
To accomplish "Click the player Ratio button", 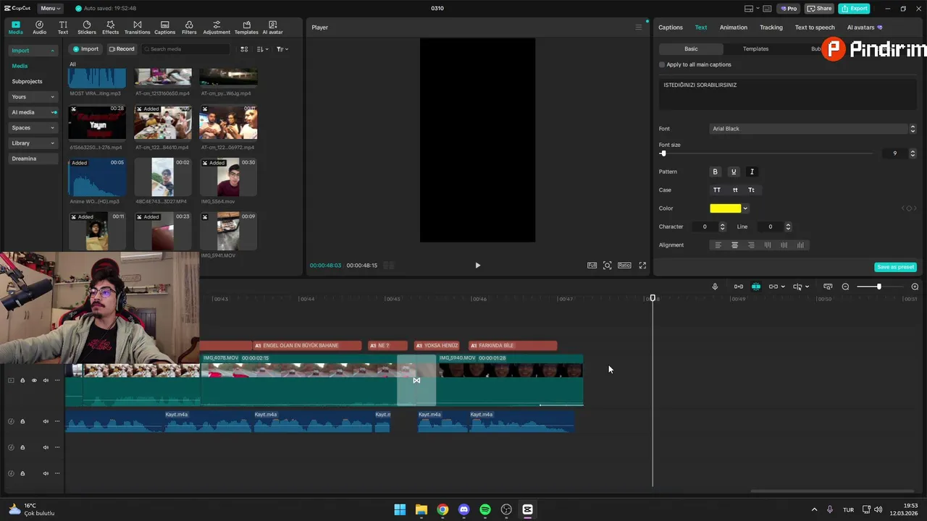I will pos(624,266).
